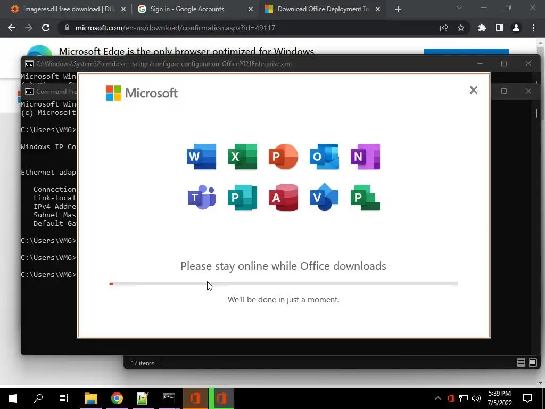Click the Word icon in Office installer
The width and height of the screenshot is (545, 409).
point(201,157)
